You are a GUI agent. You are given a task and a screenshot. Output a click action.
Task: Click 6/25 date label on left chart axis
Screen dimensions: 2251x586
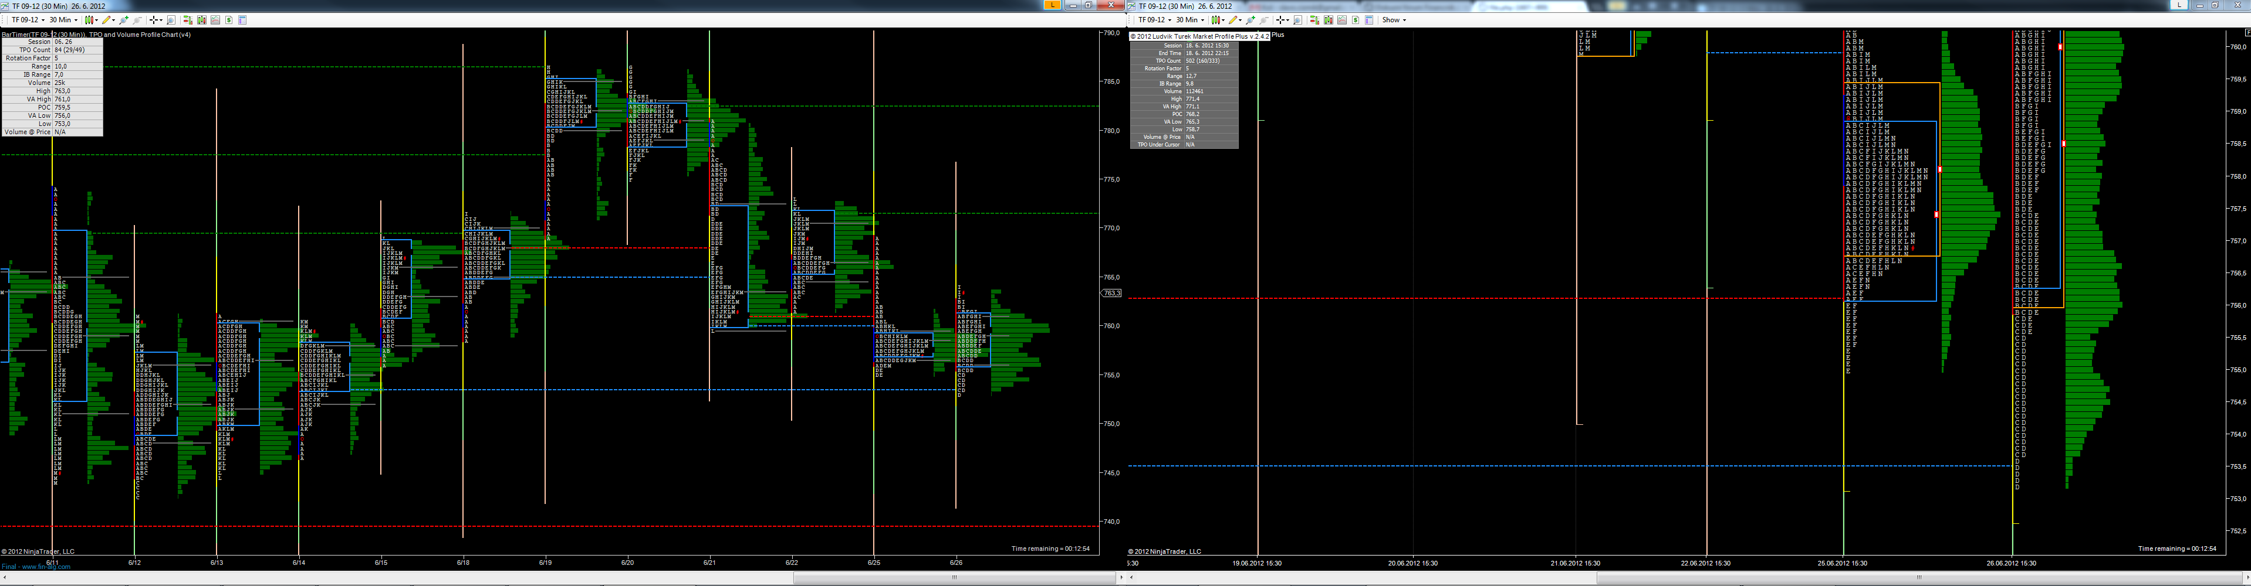[874, 563]
